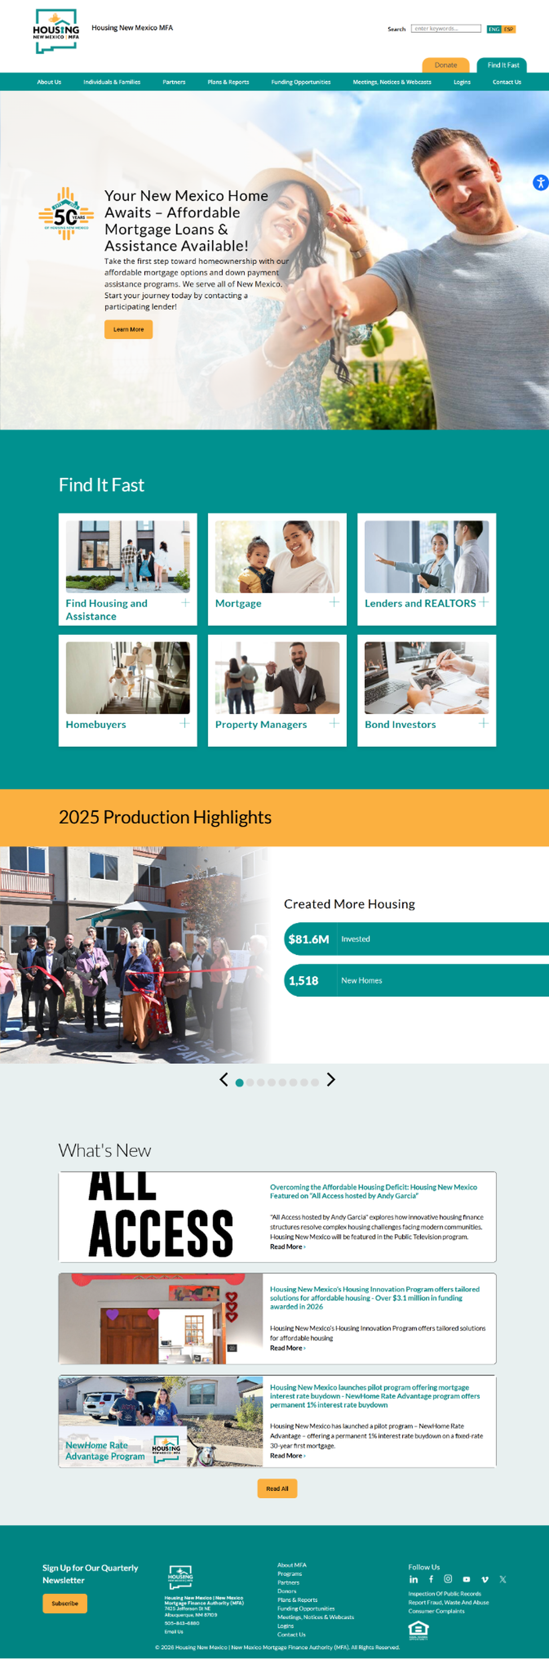Open Inspection Of Public Records link

click(445, 1594)
